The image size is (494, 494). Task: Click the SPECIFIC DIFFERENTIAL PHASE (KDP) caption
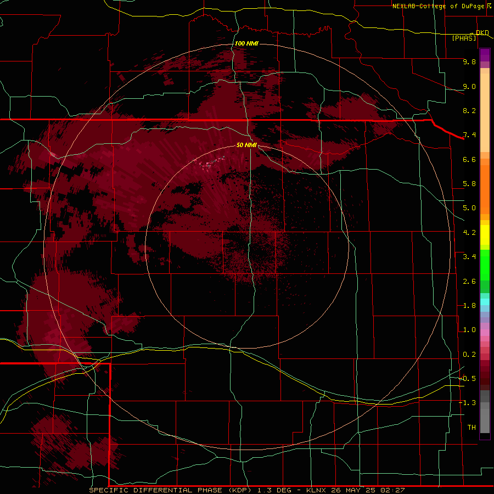click(171, 490)
